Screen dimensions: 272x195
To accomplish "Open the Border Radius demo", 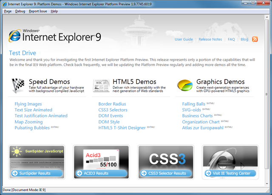I will [112, 104].
